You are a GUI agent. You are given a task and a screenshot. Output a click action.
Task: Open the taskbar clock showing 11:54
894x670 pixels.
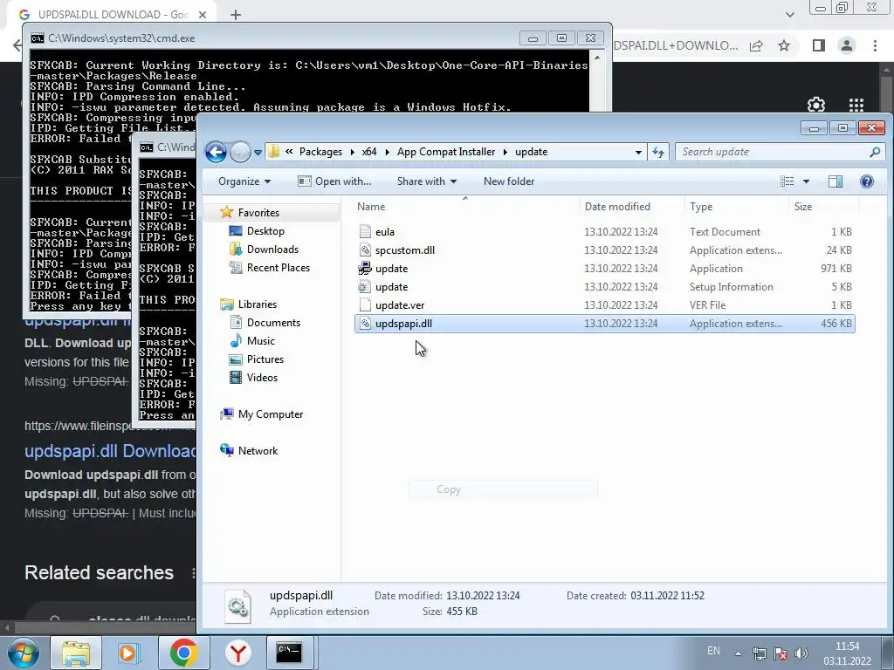[847, 653]
